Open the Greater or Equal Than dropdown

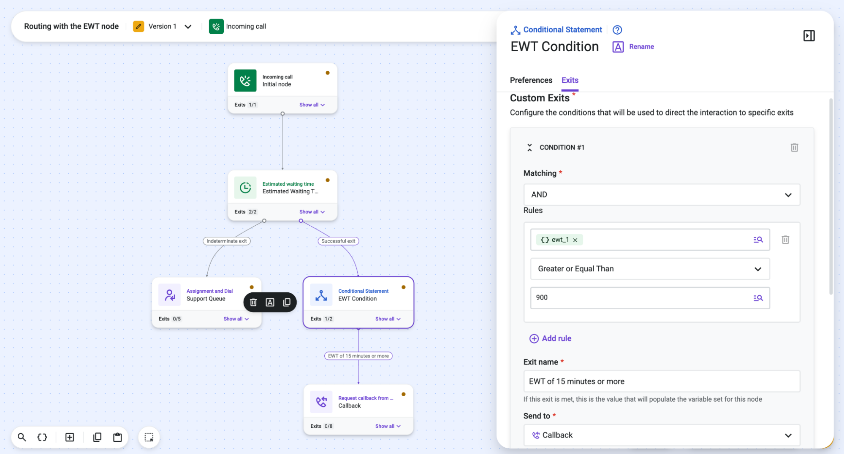(x=650, y=269)
